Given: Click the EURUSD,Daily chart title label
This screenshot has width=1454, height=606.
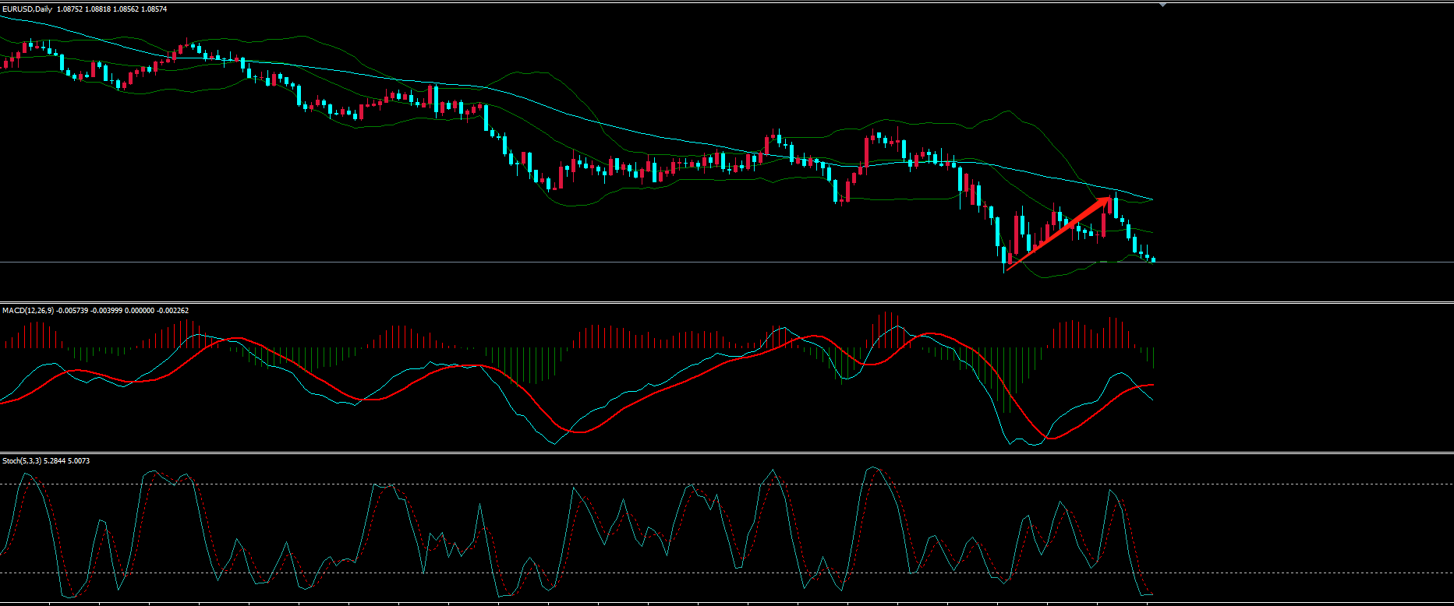Looking at the screenshot, I should click(x=27, y=9).
